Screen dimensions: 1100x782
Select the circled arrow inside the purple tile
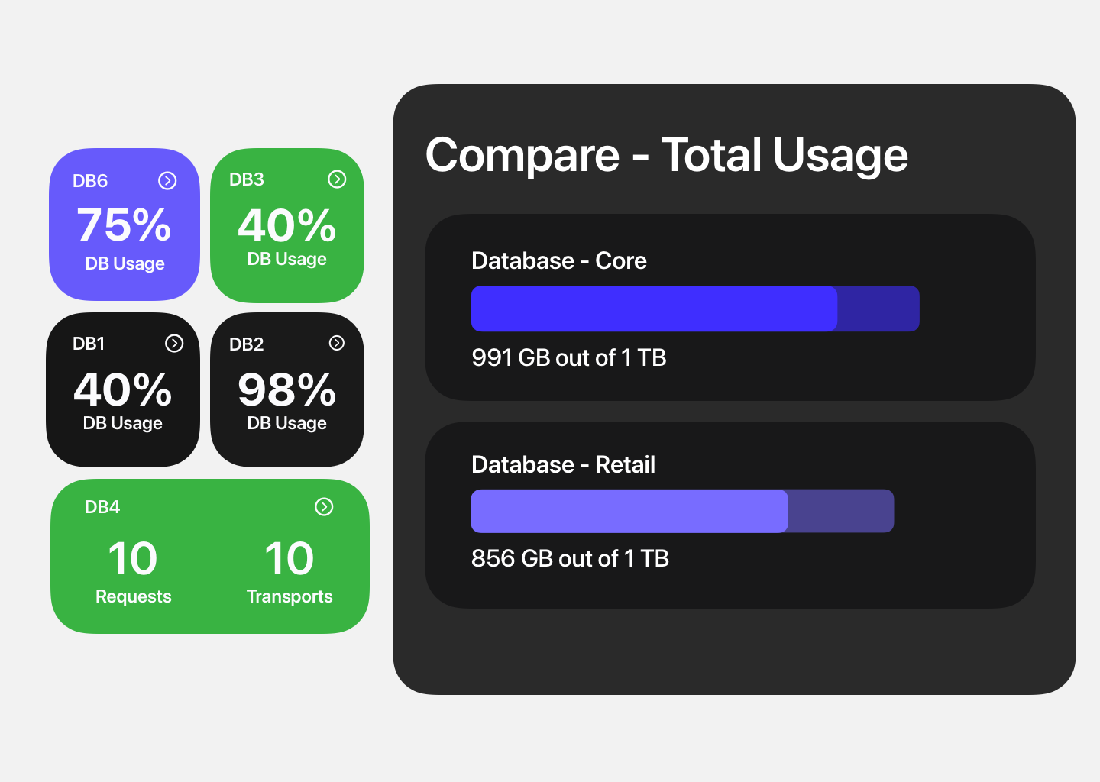click(x=168, y=180)
